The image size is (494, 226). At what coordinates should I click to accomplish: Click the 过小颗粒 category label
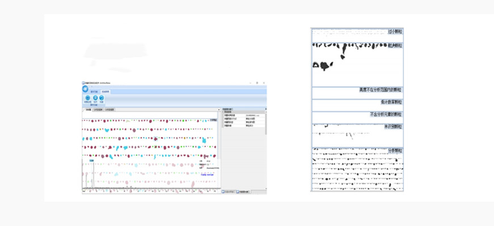[x=395, y=32]
